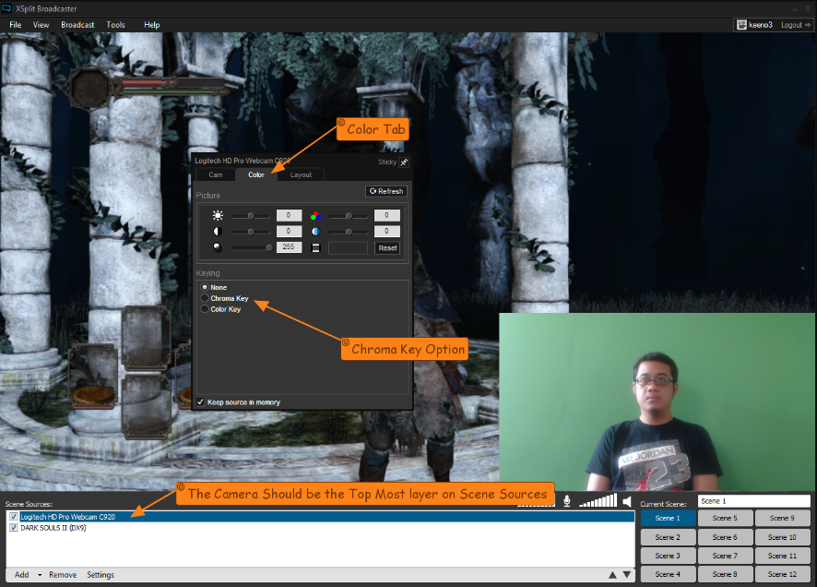The width and height of the screenshot is (817, 587).
Task: Switch to Scene 6
Action: point(725,537)
